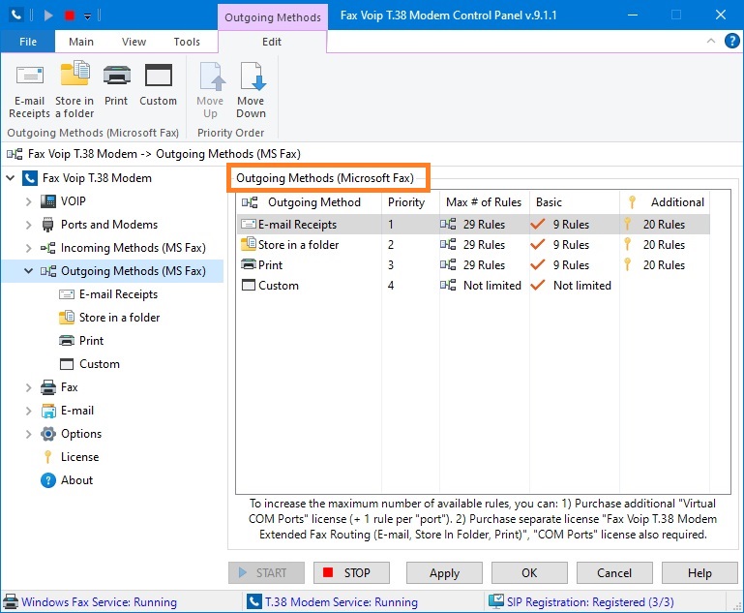Select VOIP in the tree
This screenshot has width=744, height=613.
click(74, 201)
